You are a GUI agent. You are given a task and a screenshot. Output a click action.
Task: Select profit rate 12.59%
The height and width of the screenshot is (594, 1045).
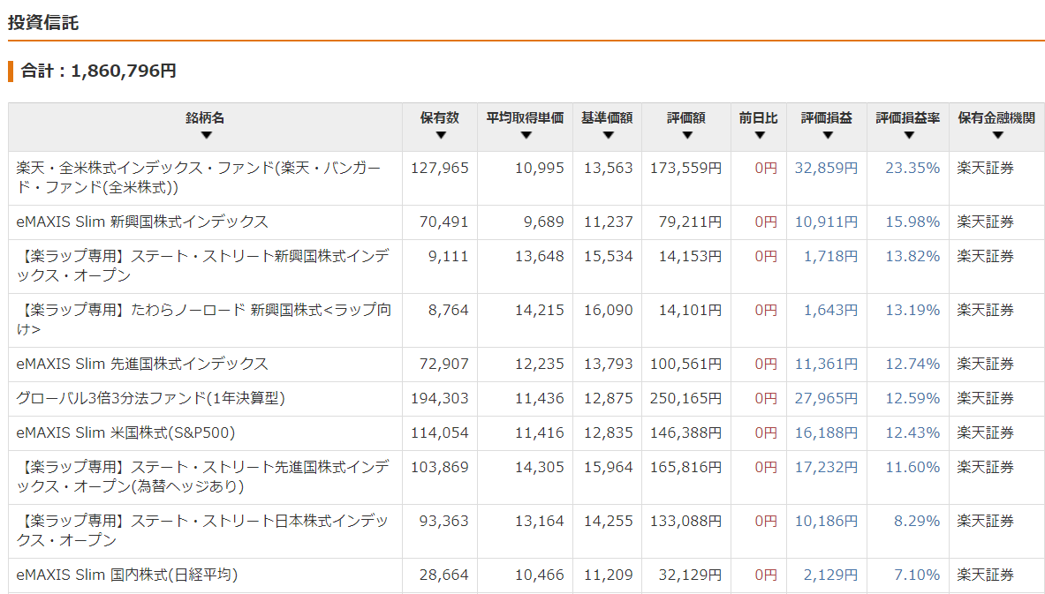pos(912,398)
